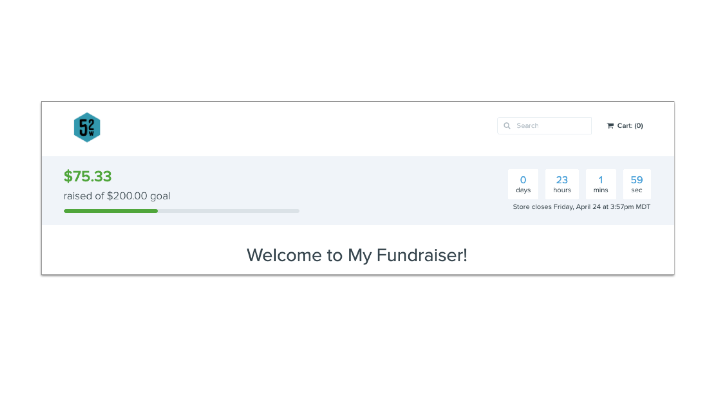Select the number 23 in hours counter
Screen dimensions: 715x402
point(562,180)
